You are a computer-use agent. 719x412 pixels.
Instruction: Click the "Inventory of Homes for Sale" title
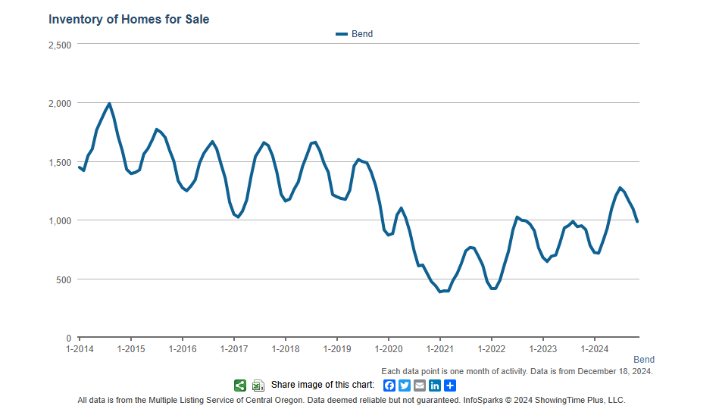coord(129,19)
